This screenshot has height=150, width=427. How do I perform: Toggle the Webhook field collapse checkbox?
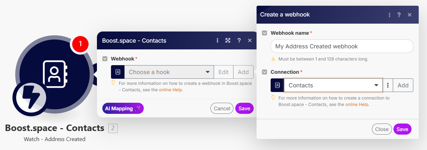click(105, 59)
